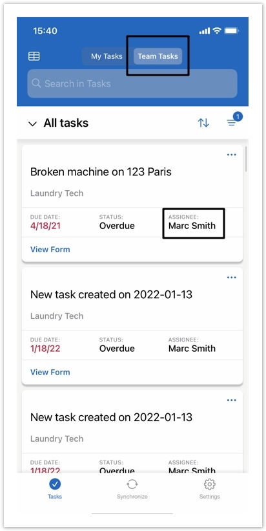Tap the Synchronize icon
Viewport: 266px width, 531px height.
(x=132, y=484)
